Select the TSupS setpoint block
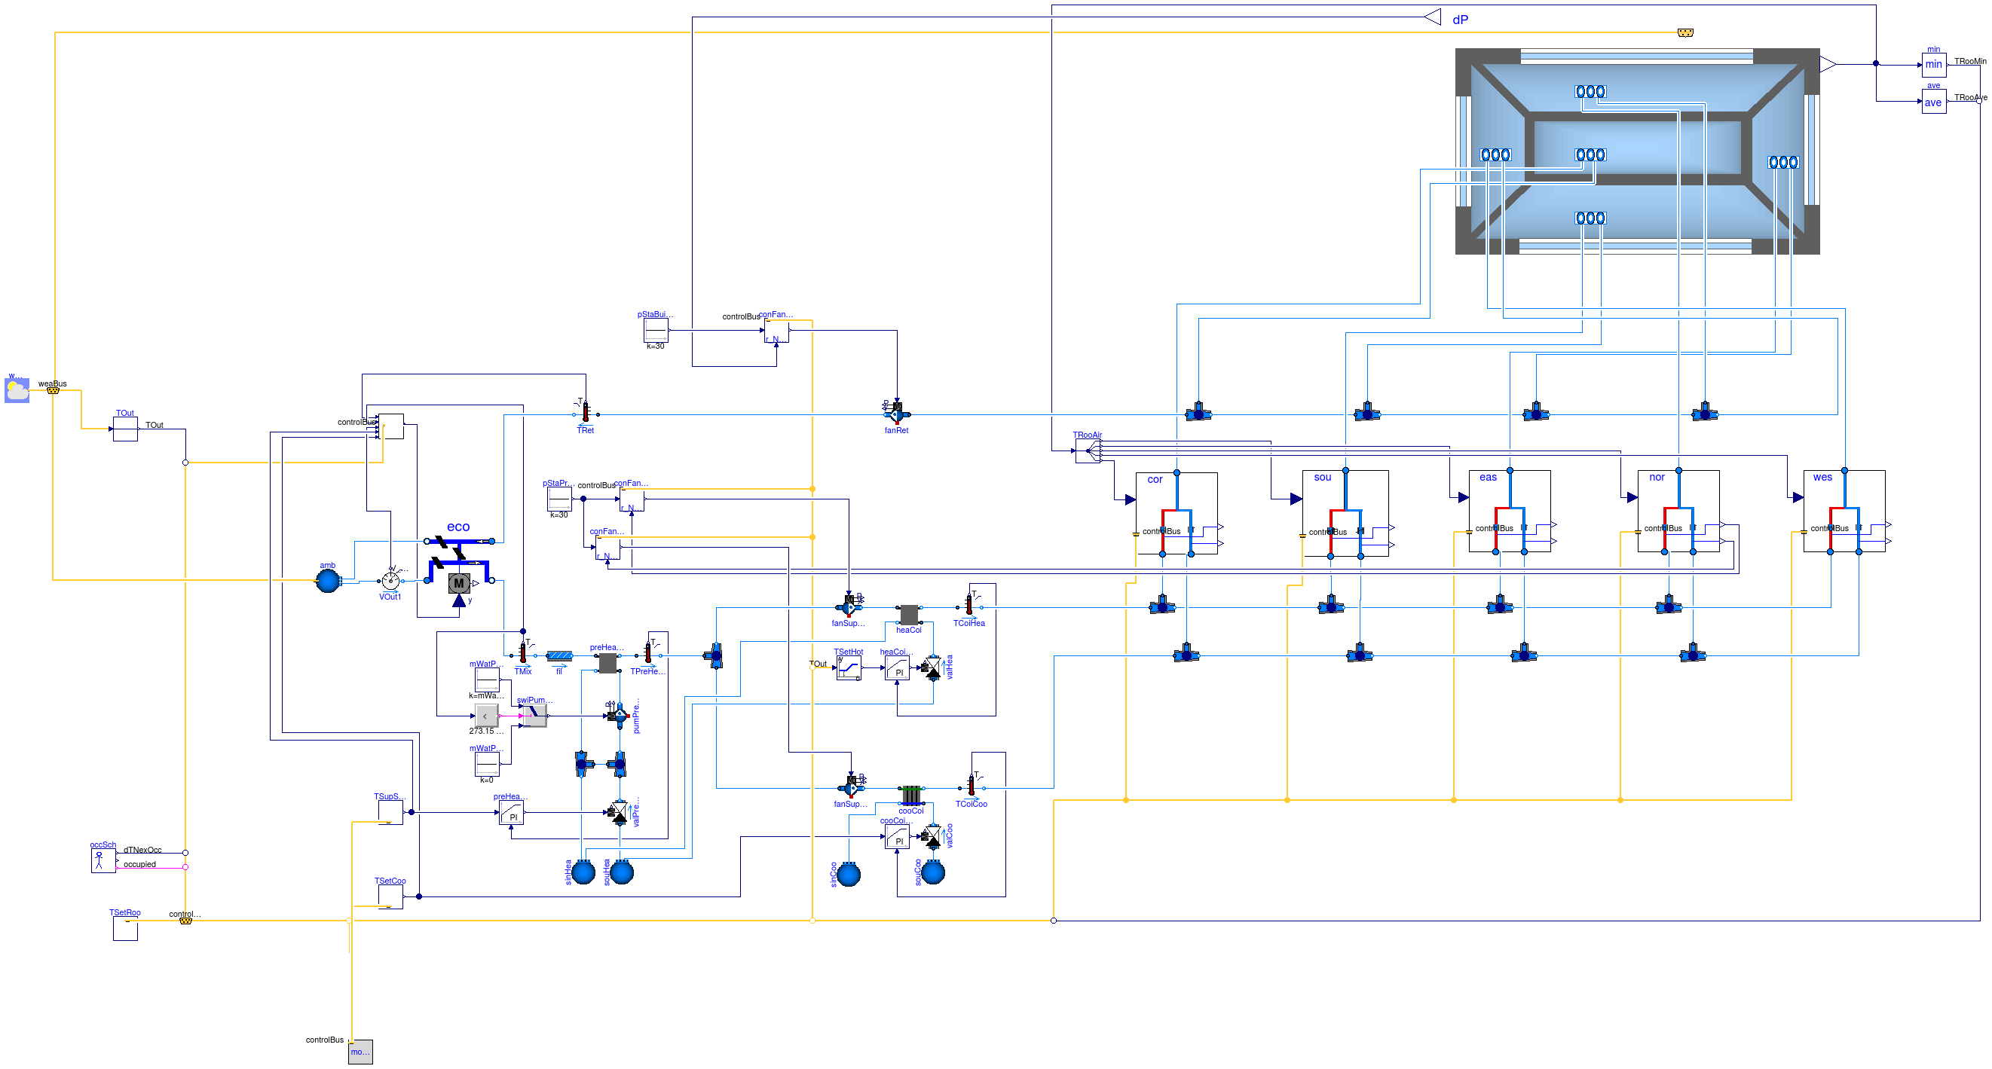This screenshot has width=1992, height=1069. coord(390,812)
